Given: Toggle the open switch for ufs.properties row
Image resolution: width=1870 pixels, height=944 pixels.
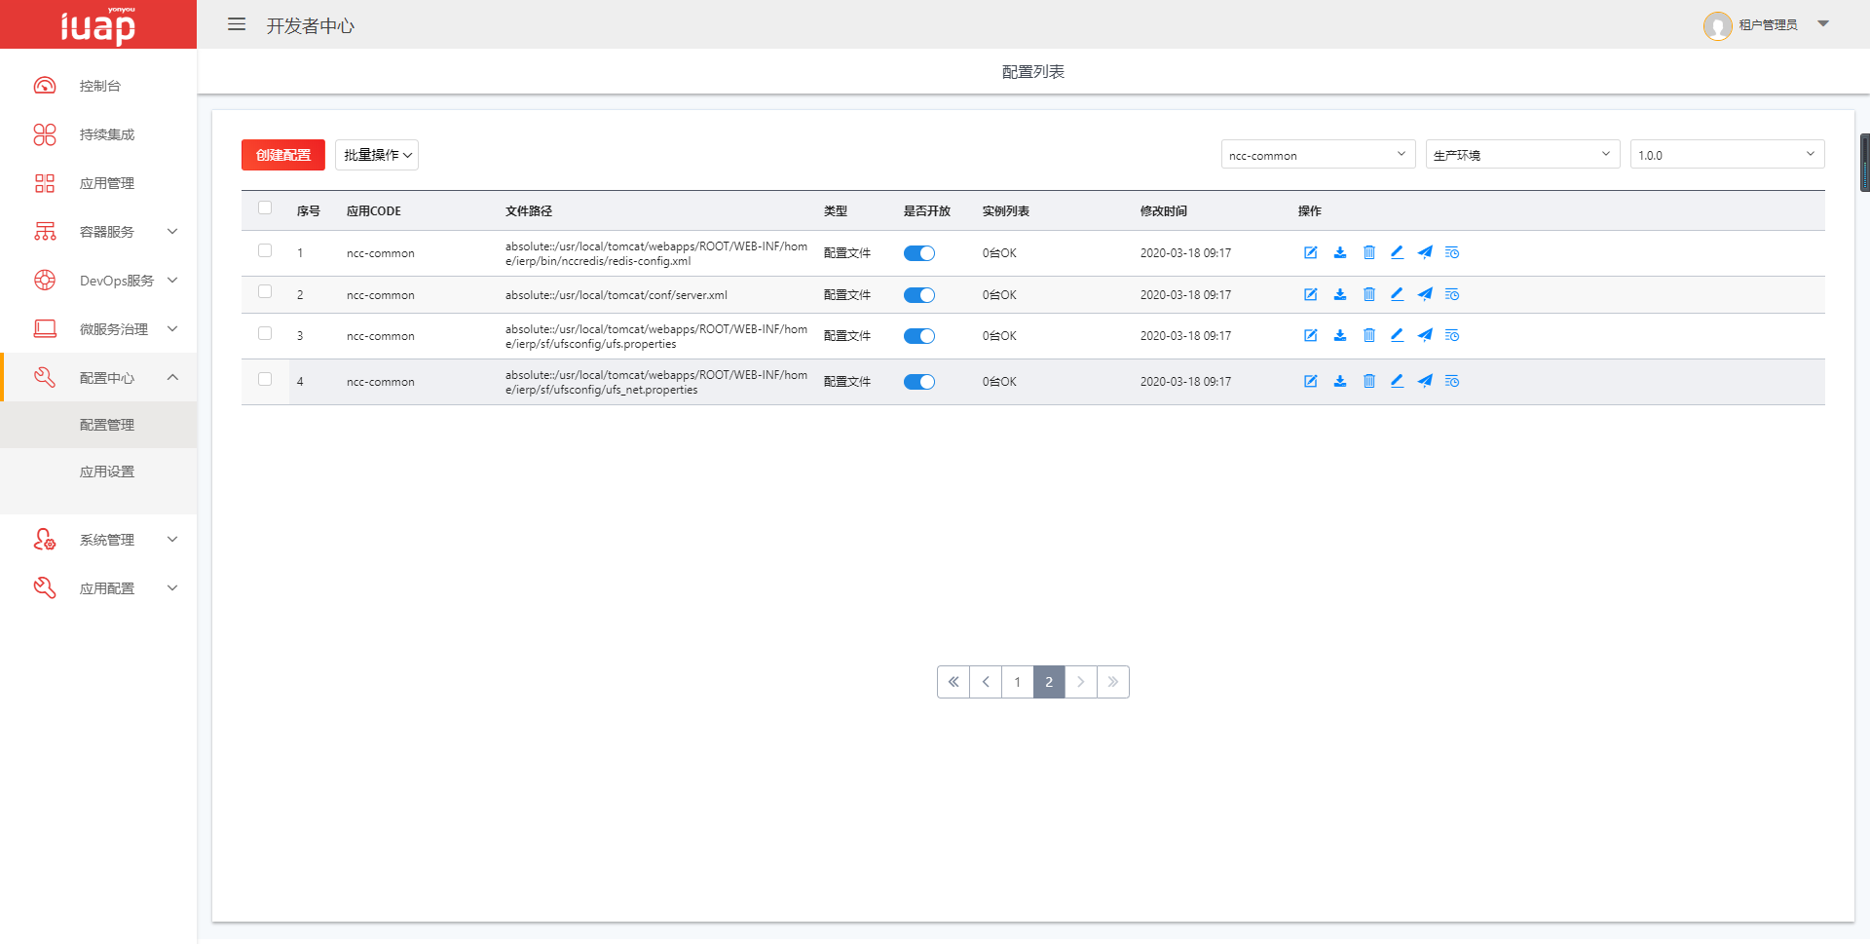Looking at the screenshot, I should coord(919,336).
